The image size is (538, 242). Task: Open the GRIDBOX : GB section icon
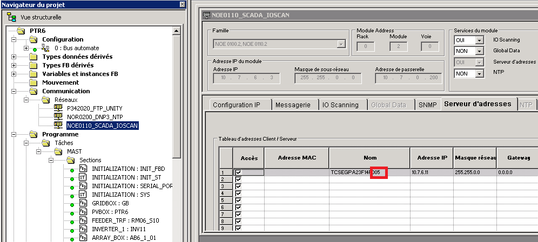point(83,203)
